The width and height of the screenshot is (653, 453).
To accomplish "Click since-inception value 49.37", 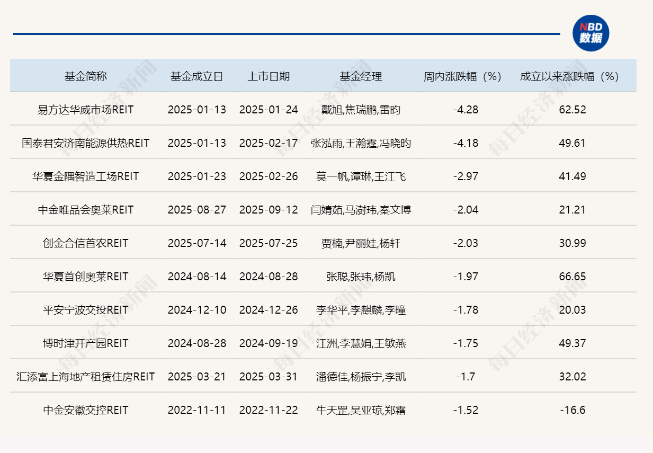I will pos(572,343).
